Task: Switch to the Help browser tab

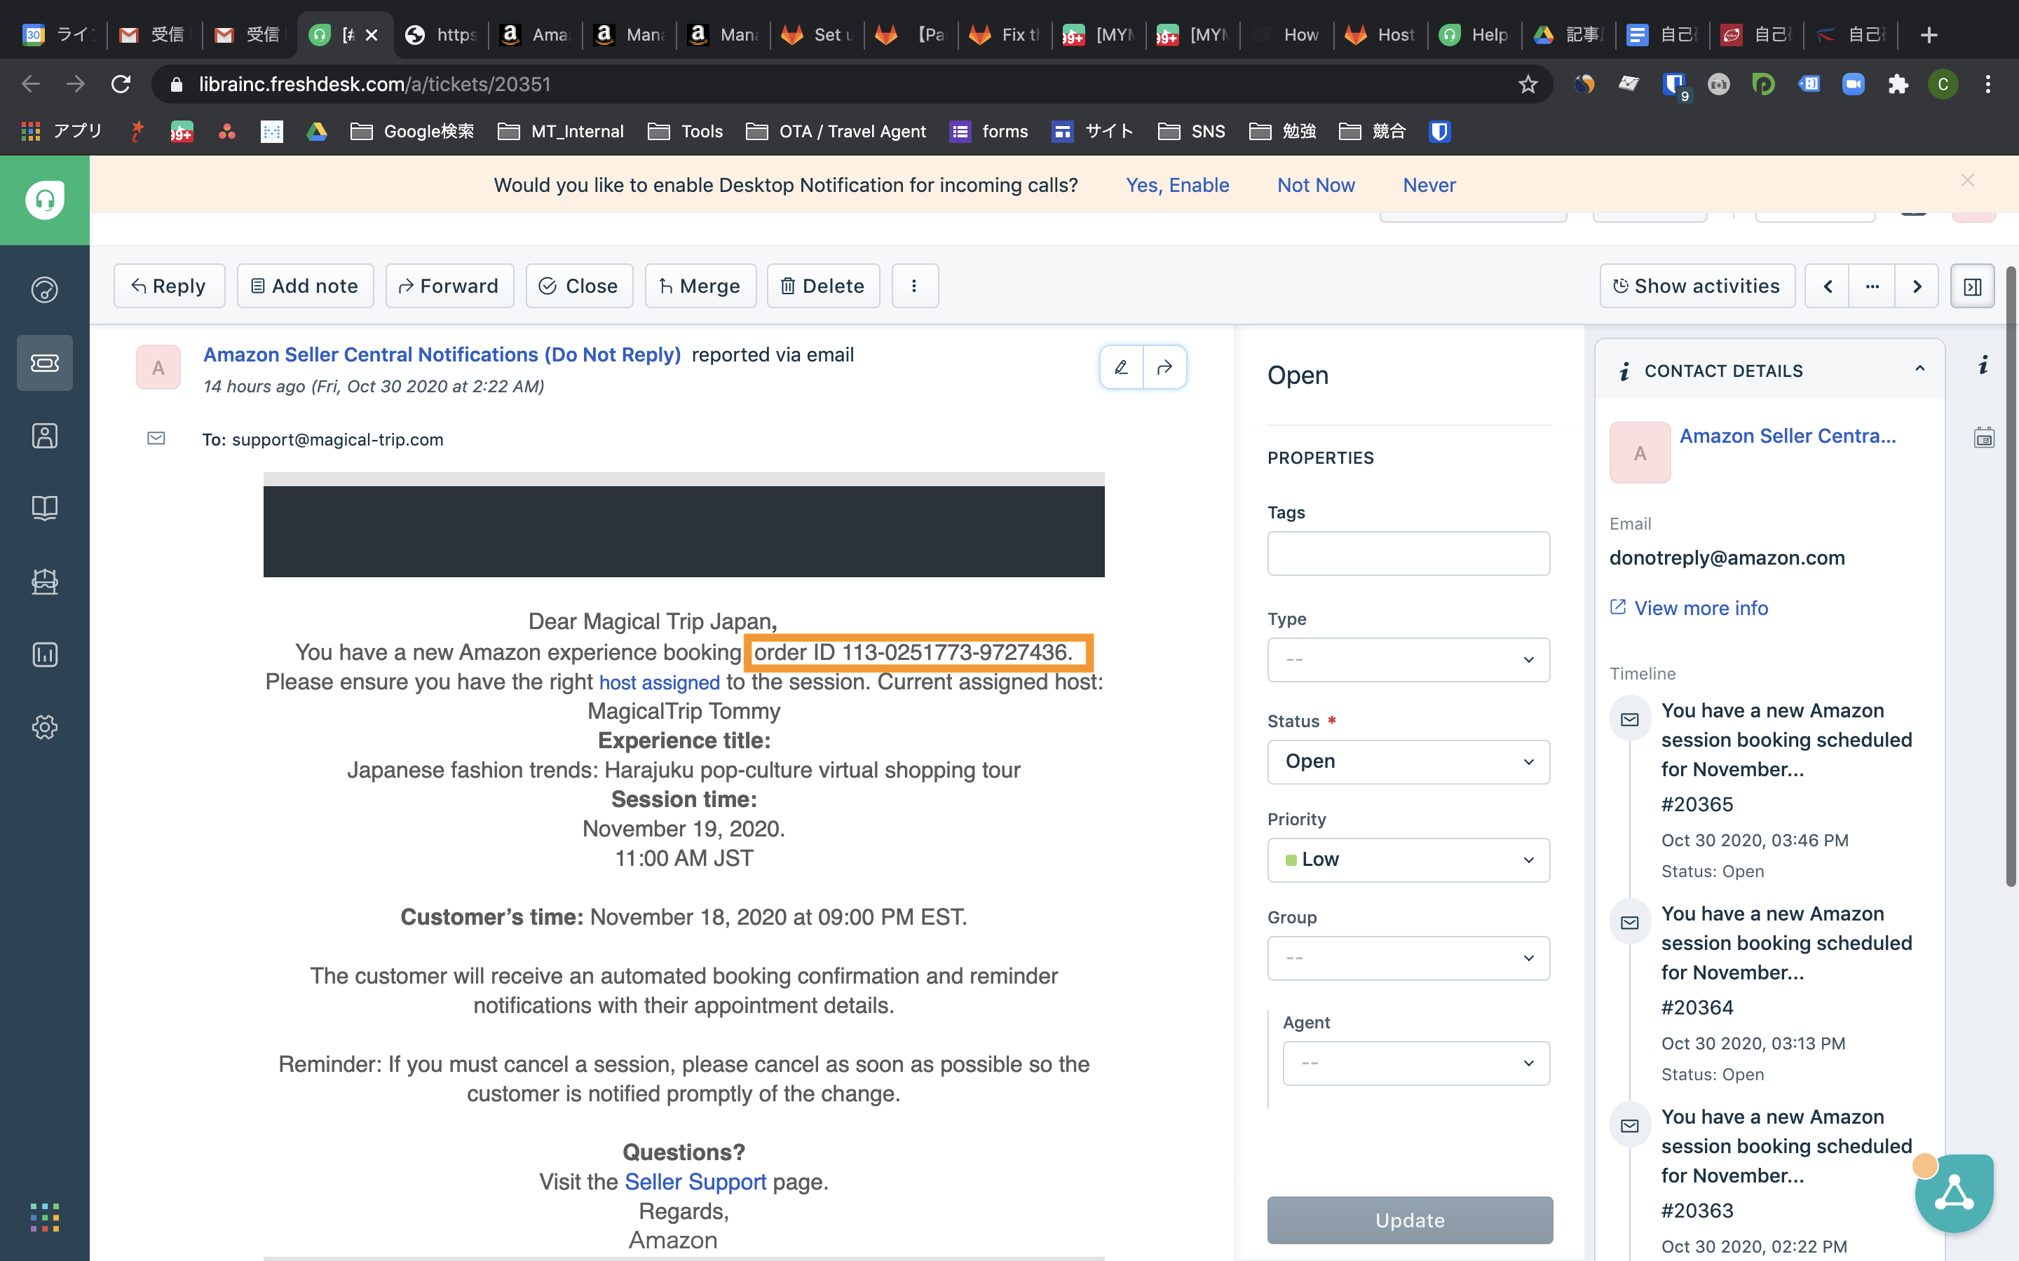Action: click(1475, 35)
